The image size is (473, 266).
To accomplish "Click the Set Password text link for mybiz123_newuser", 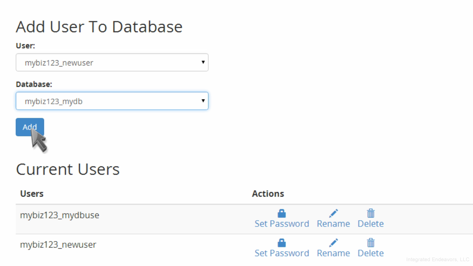I will coord(282,253).
